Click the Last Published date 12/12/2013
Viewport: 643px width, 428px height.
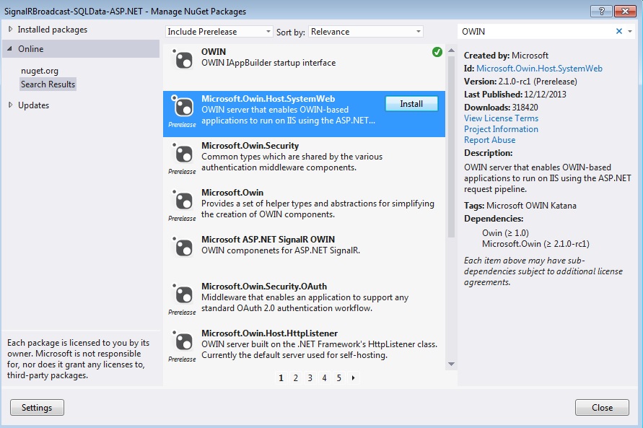[545, 95]
